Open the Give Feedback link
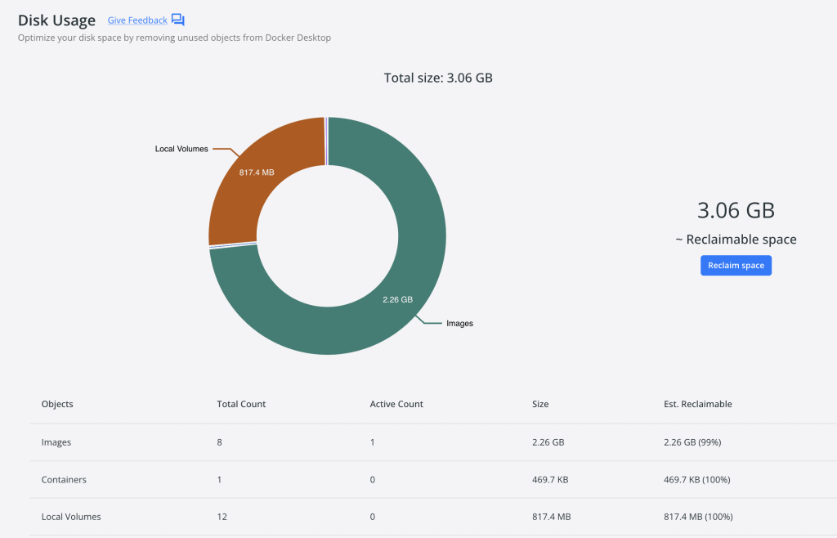This screenshot has width=837, height=538. (137, 20)
